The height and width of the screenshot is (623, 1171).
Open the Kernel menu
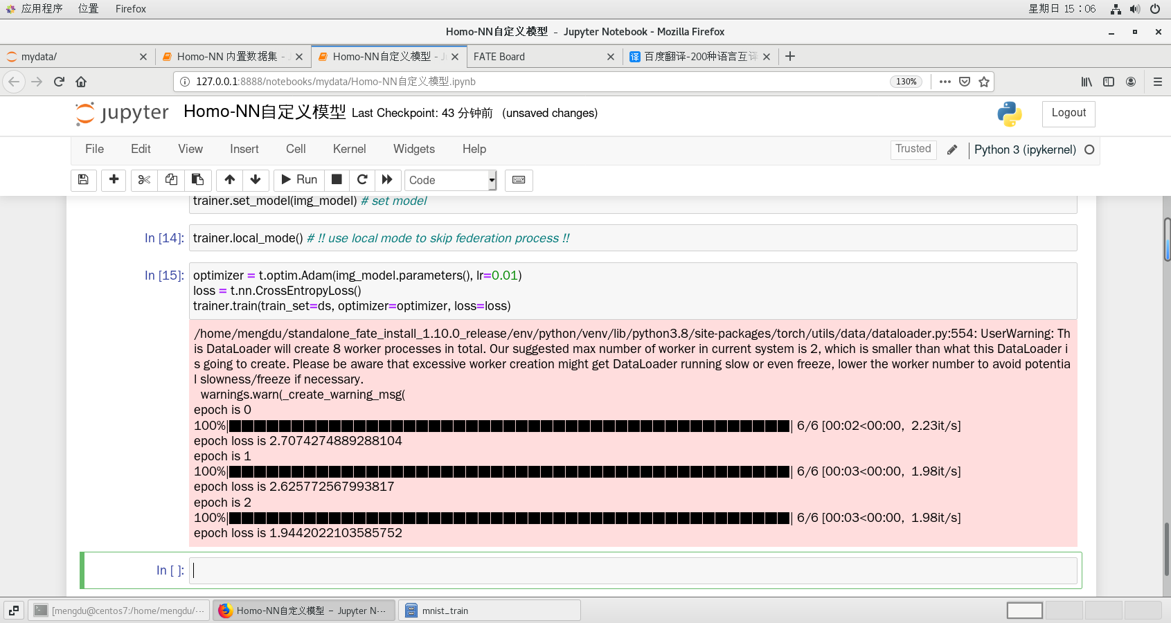349,149
